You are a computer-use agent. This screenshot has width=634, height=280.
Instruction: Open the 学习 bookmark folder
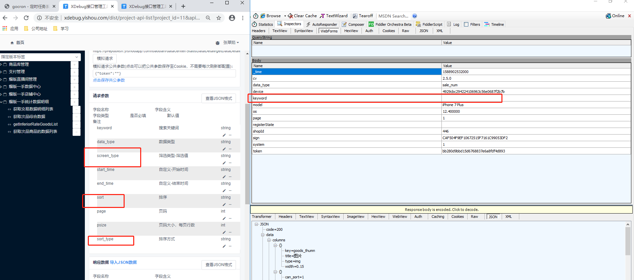[61, 28]
